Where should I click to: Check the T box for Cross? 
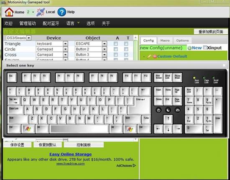[126, 54]
